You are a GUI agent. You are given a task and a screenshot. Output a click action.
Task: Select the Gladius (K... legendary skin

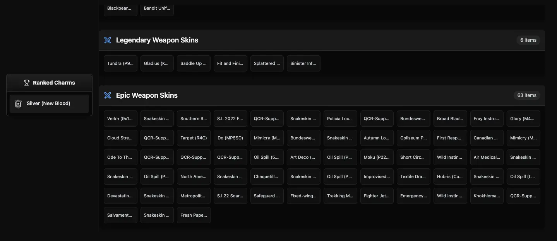pyautogui.click(x=157, y=63)
